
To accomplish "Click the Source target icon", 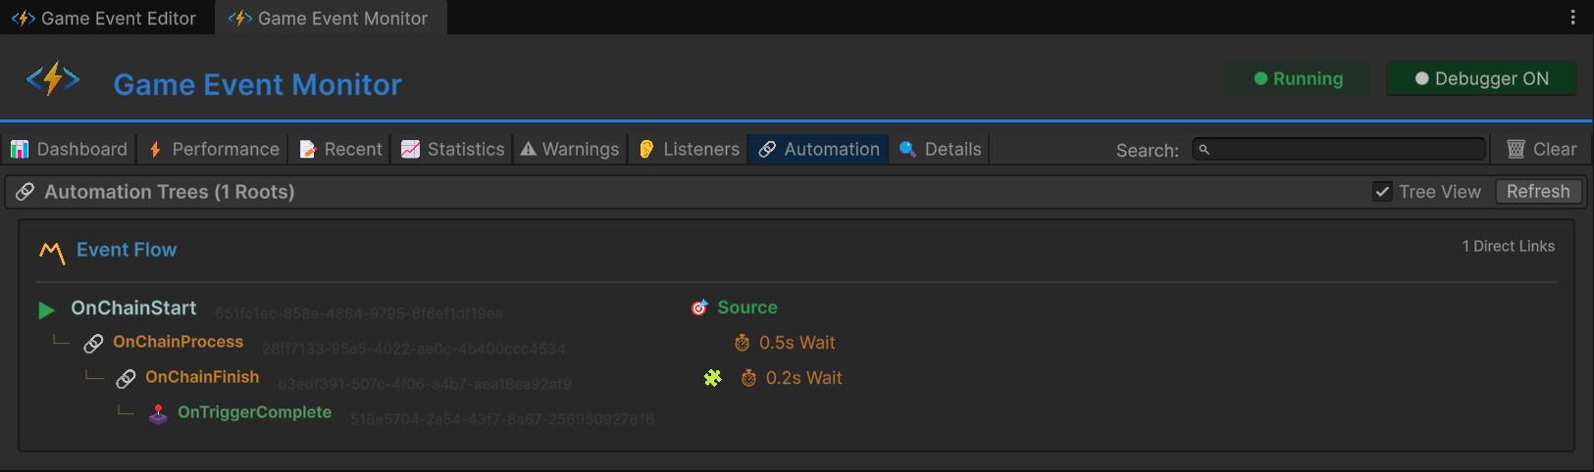I will [699, 307].
